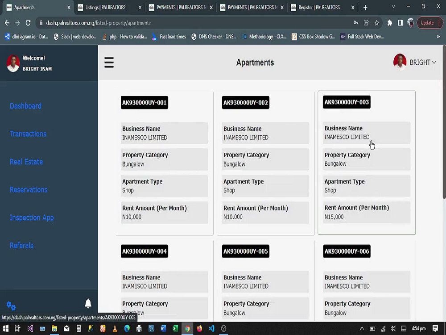
Task: Go to Dashboard in the sidebar
Action: click(25, 106)
